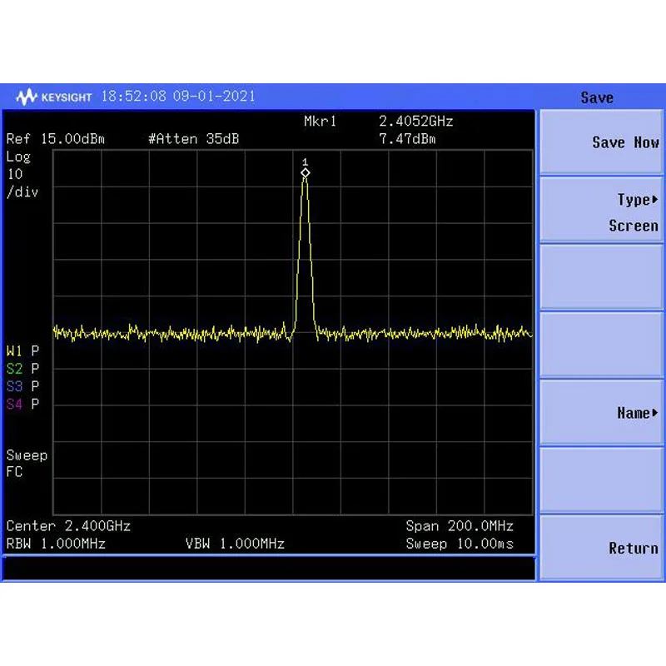Click the S2 trace indicator

click(x=22, y=369)
